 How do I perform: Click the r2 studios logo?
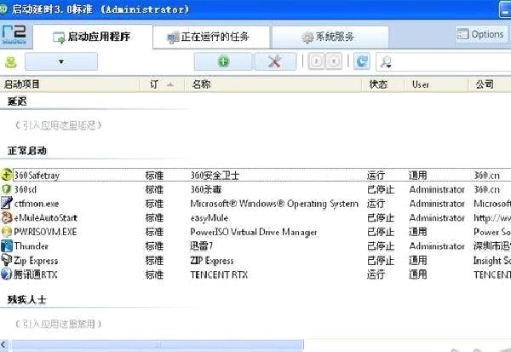pyautogui.click(x=14, y=35)
